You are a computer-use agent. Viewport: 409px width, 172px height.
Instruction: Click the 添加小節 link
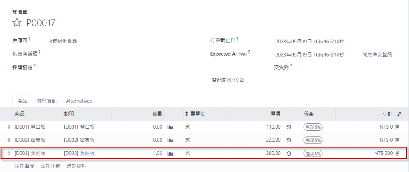[x=51, y=166]
